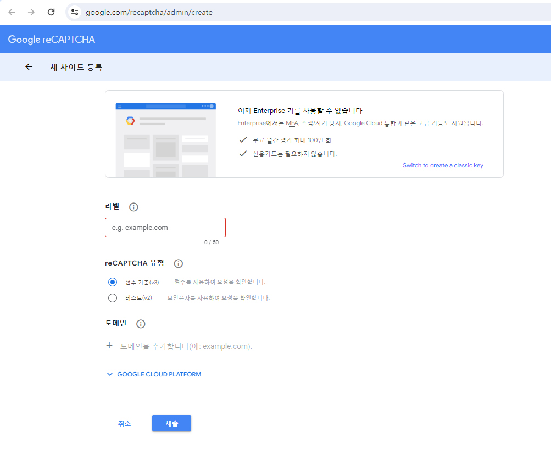Select the 점수 기준(v3) radio button

click(x=113, y=282)
